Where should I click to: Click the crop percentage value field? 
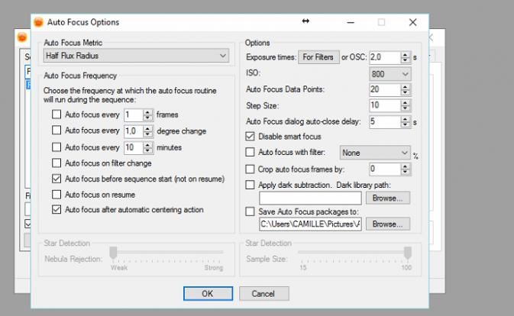(x=385, y=169)
